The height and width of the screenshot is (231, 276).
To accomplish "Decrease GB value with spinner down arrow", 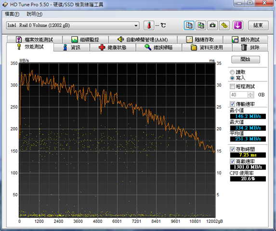I will point(250,96).
